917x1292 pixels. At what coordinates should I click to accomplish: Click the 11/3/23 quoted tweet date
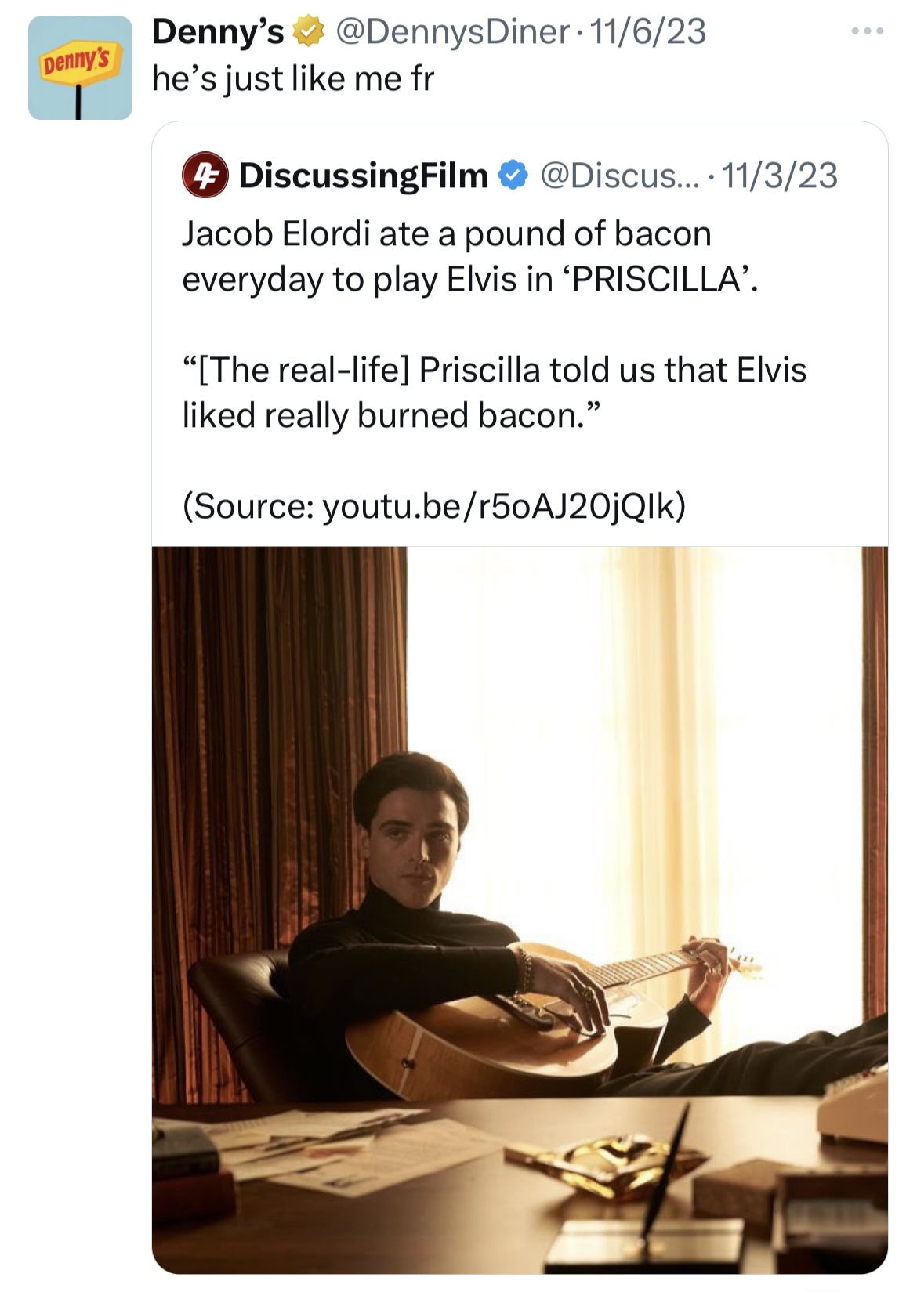click(x=780, y=176)
